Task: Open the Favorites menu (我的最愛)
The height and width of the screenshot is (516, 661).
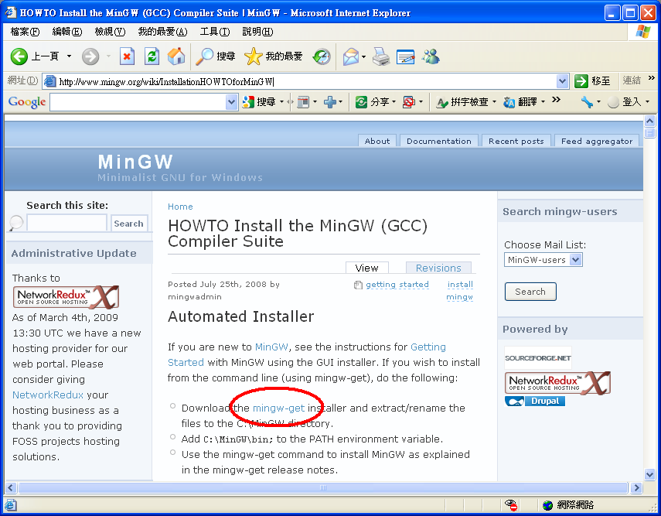Action: [162, 32]
